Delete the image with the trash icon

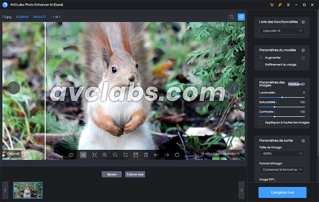pos(146,155)
